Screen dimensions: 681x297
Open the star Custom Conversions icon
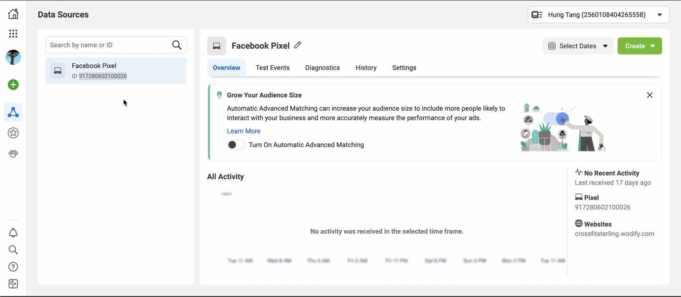click(13, 133)
